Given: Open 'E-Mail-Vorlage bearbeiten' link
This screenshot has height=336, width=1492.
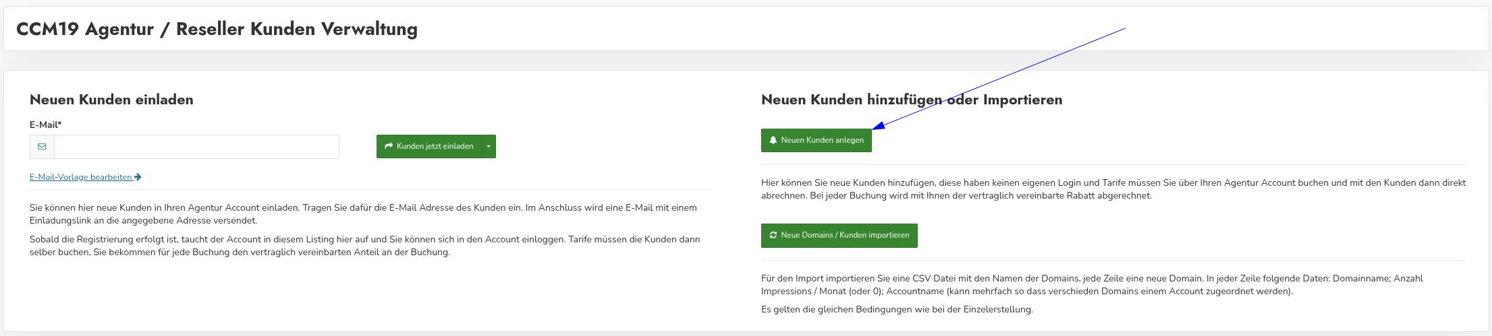Looking at the screenshot, I should pos(85,177).
